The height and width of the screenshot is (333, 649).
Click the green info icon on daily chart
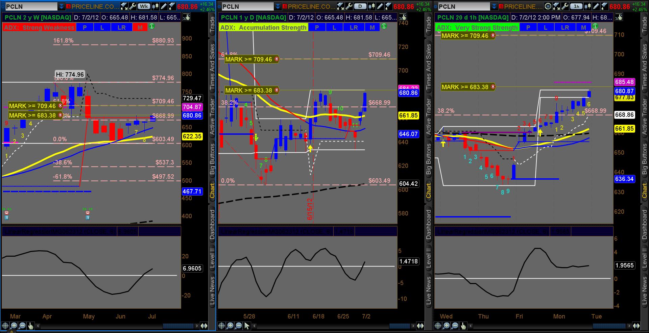click(x=384, y=26)
